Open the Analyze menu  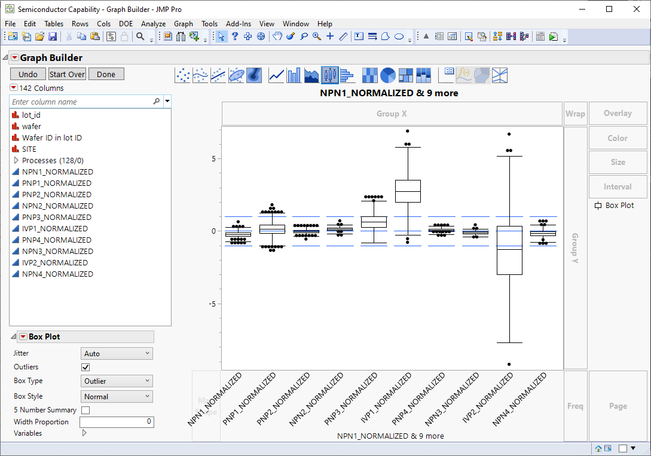(153, 24)
